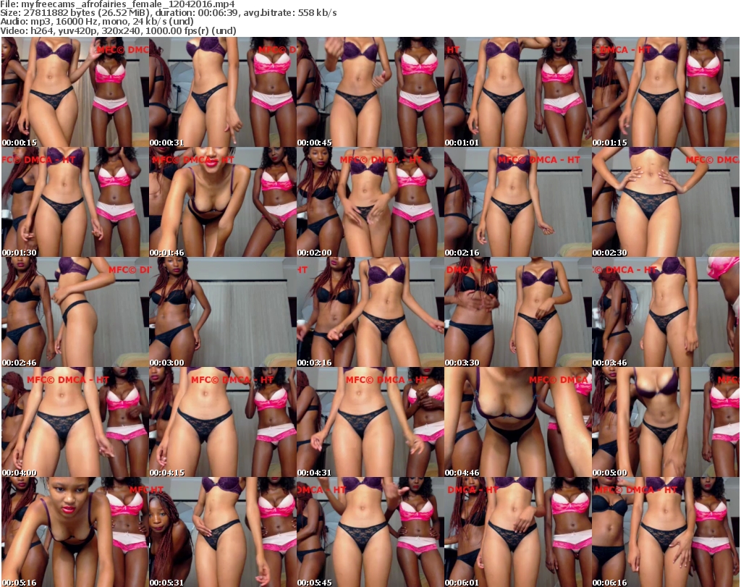Open the thumbnail marked 00:01:46

pyautogui.click(x=223, y=202)
